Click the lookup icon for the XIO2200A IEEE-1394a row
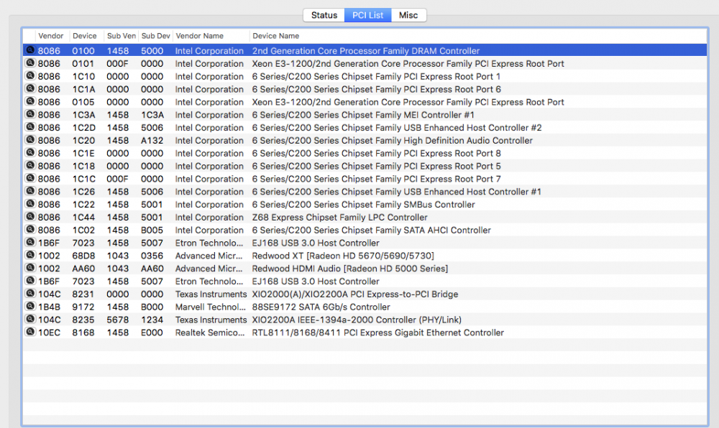 (30, 319)
